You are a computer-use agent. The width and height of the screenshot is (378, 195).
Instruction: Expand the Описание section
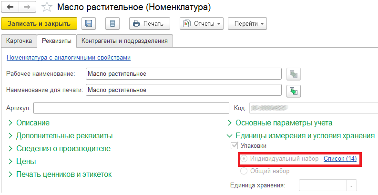click(x=32, y=123)
